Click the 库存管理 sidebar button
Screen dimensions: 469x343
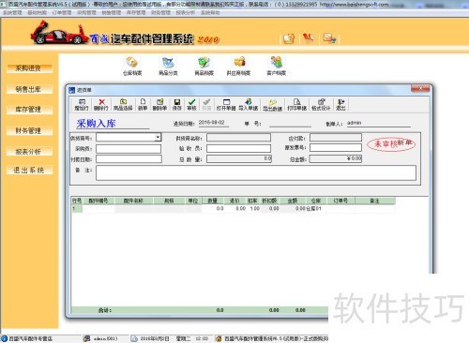pos(29,110)
